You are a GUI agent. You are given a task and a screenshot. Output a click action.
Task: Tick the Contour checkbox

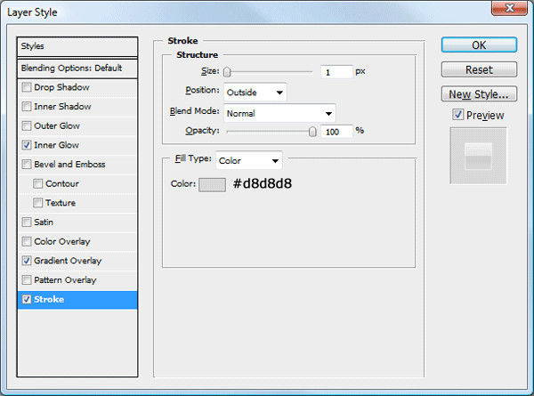37,184
